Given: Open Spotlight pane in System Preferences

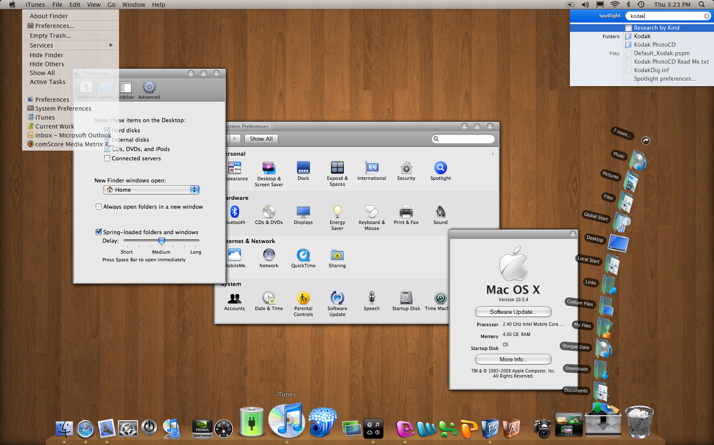Looking at the screenshot, I should (441, 171).
